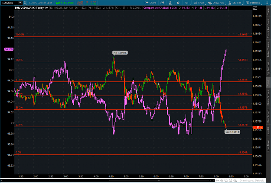Click the Comparison (CANDLE, $DXY) label
Image resolution: width=271 pixels, height=183 pixels.
coord(160,8)
